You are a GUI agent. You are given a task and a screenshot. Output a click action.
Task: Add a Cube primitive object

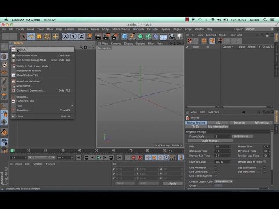(124, 36)
